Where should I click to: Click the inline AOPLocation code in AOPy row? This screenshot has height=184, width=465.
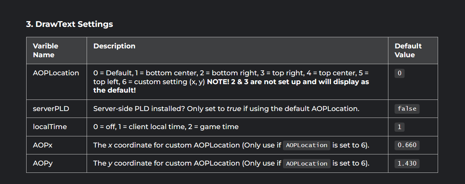pyautogui.click(x=307, y=163)
